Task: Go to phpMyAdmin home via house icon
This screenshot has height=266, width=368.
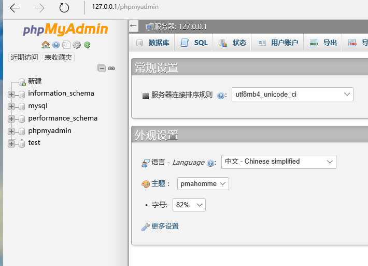Action: coord(46,45)
